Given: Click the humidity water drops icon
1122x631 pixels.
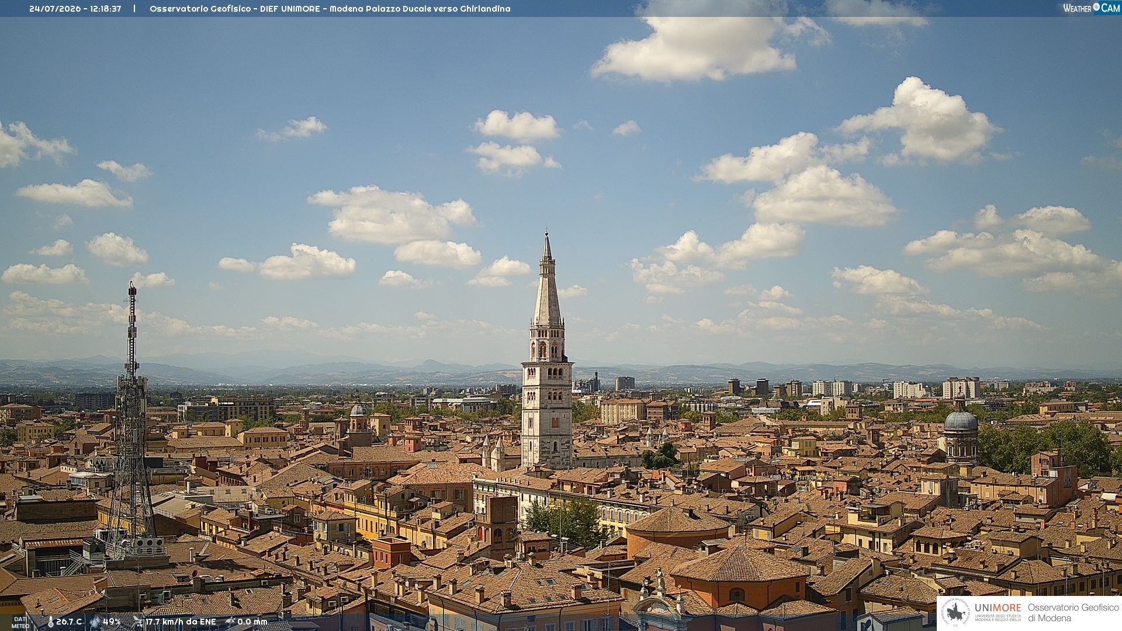Looking at the screenshot, I should [95, 622].
